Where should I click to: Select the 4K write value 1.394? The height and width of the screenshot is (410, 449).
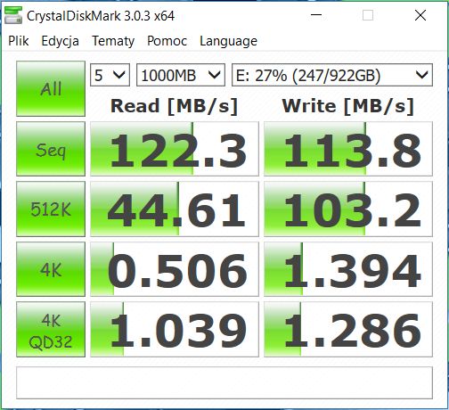tap(348, 269)
